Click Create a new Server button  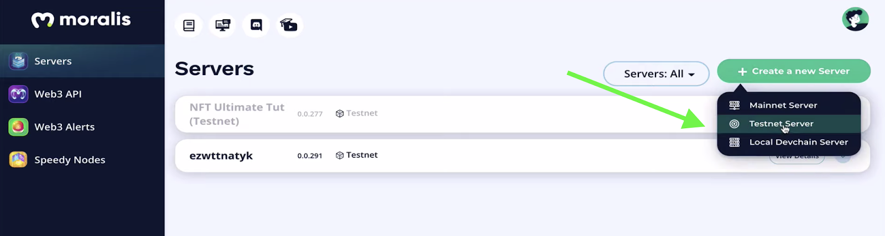794,71
